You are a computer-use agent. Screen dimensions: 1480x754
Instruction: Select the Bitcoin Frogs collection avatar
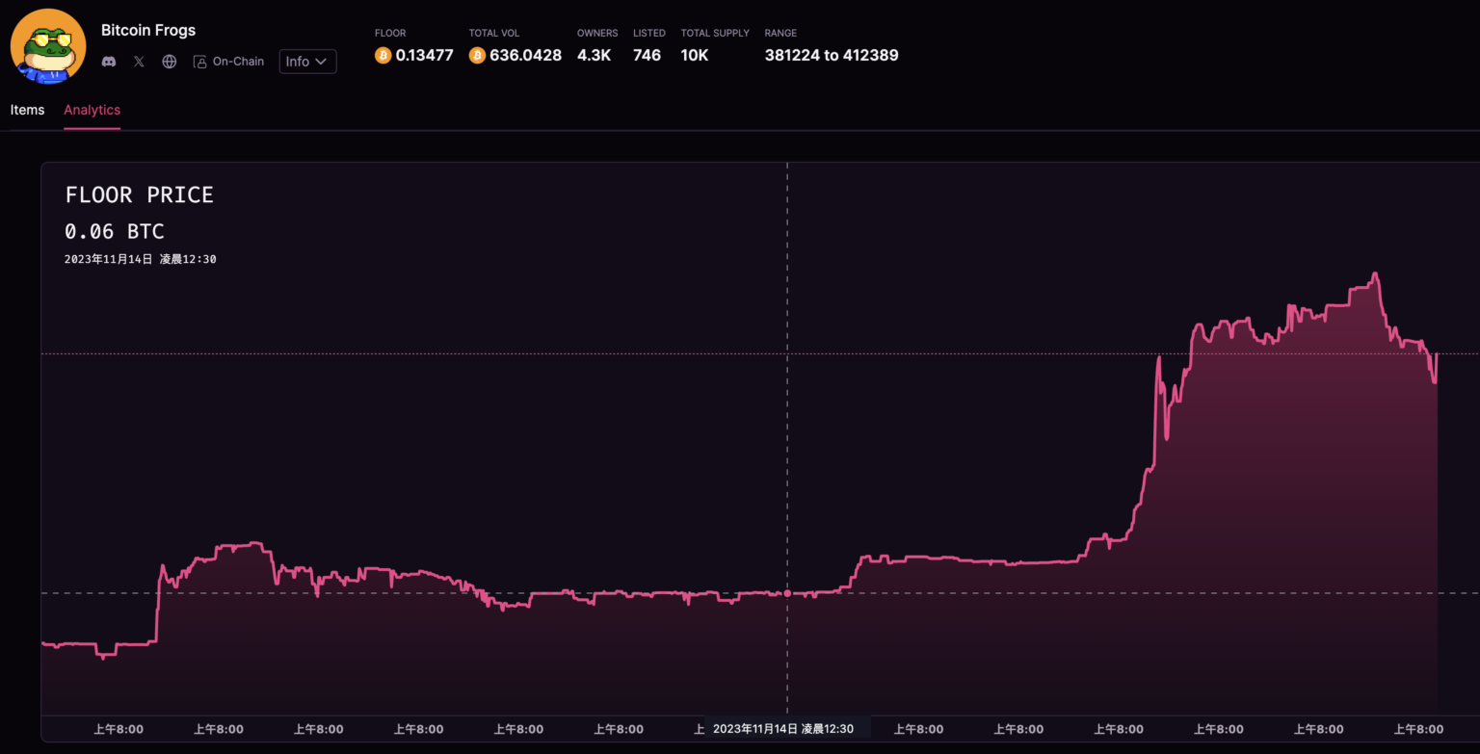click(x=48, y=45)
